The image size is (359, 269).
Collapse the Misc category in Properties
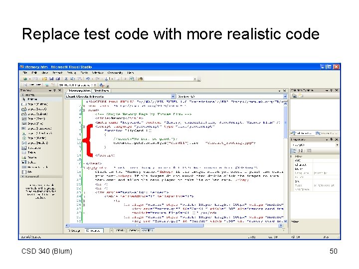(x=292, y=156)
